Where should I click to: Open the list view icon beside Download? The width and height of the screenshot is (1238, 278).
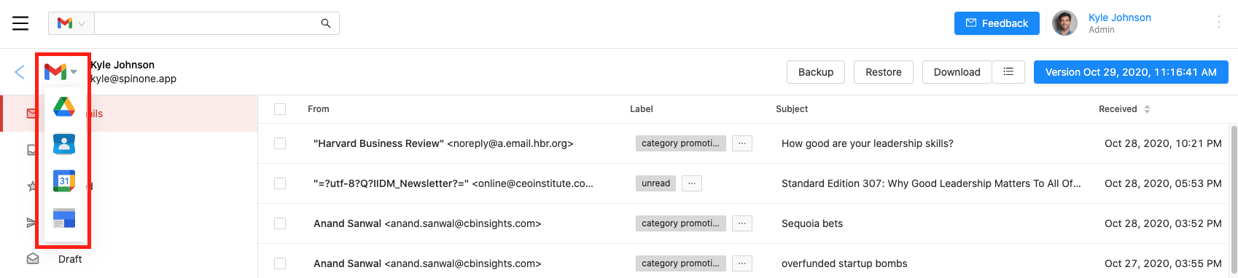[x=1008, y=72]
